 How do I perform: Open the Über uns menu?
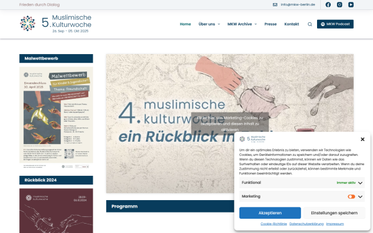click(207, 24)
